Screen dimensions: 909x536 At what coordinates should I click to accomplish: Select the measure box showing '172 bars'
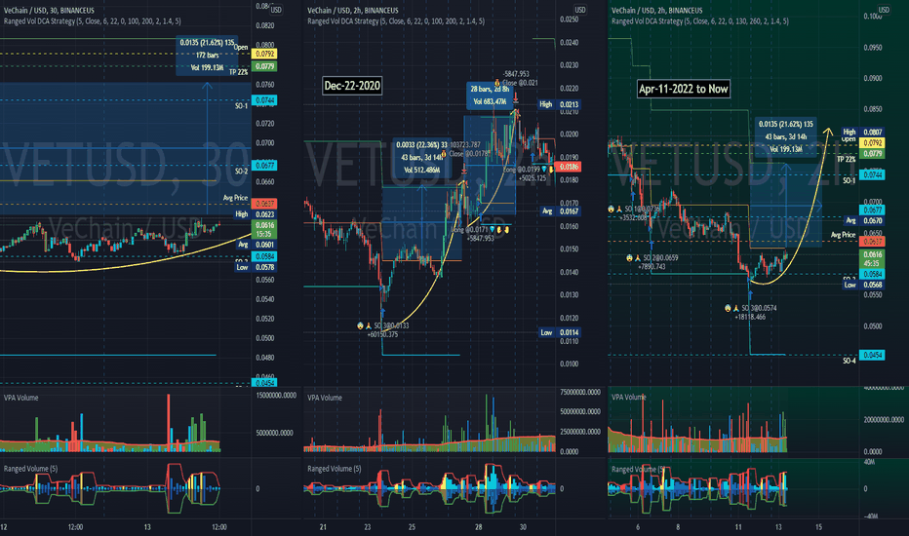click(x=207, y=55)
